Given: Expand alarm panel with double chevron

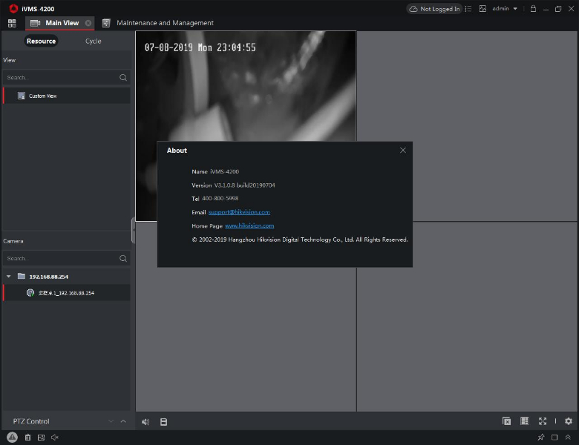Looking at the screenshot, I should 568,438.
